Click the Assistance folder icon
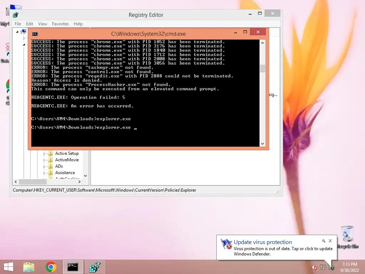This screenshot has height=274, width=365. tap(51, 173)
